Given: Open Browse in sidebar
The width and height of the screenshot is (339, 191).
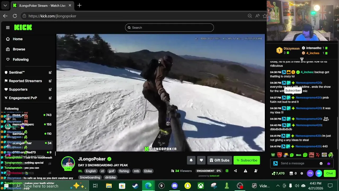Looking at the screenshot, I should point(19,49).
